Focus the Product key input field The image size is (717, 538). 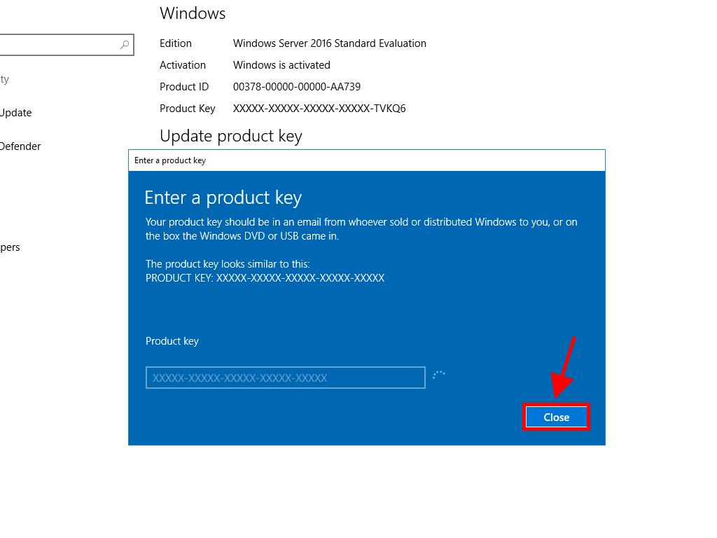click(285, 378)
